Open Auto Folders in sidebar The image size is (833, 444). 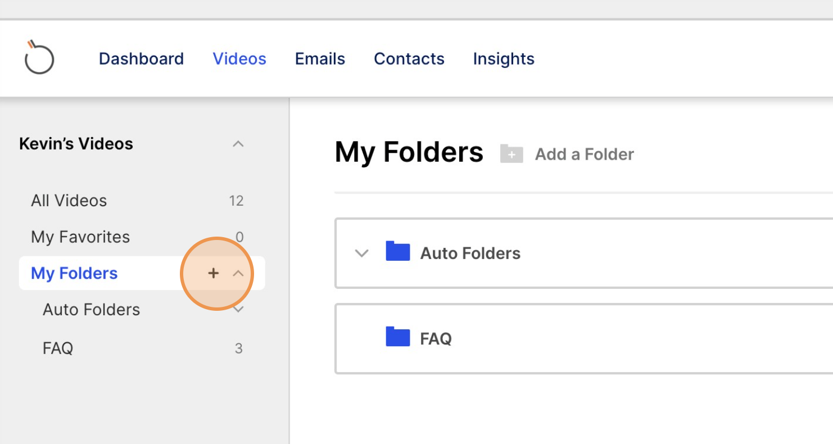(x=91, y=310)
